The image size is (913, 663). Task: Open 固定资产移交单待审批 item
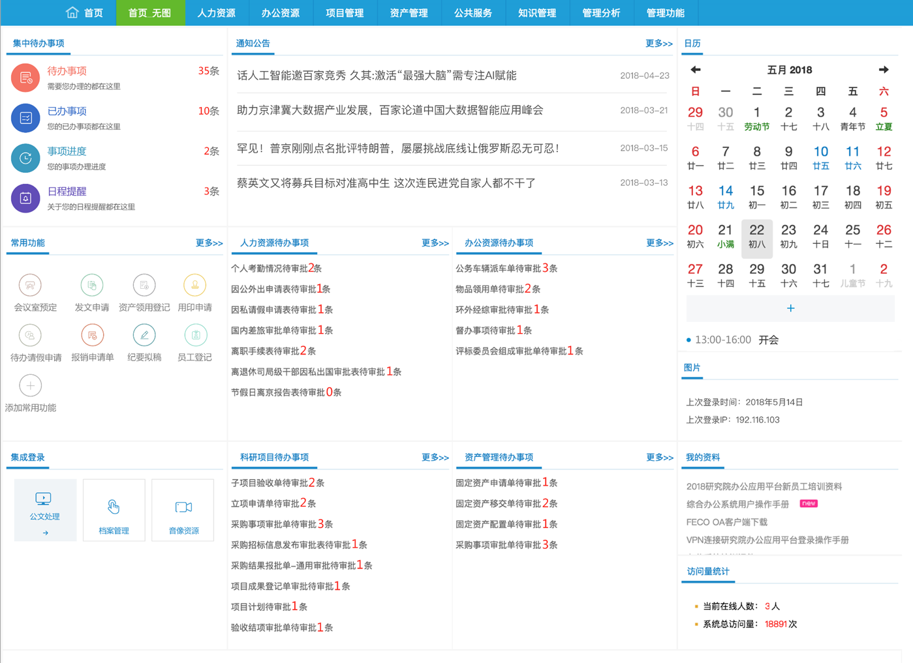[x=506, y=503]
